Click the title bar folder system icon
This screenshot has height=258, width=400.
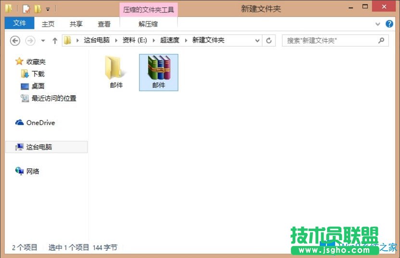click(x=9, y=9)
